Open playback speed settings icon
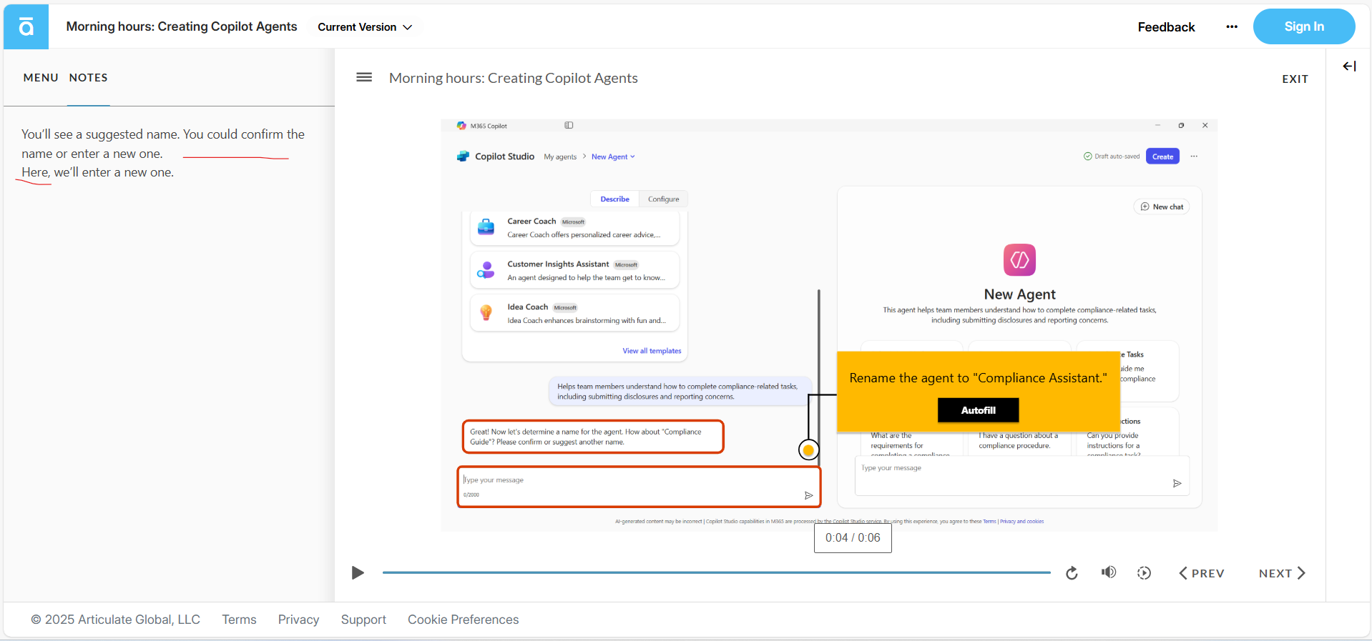This screenshot has width=1372, height=641. pos(1144,573)
